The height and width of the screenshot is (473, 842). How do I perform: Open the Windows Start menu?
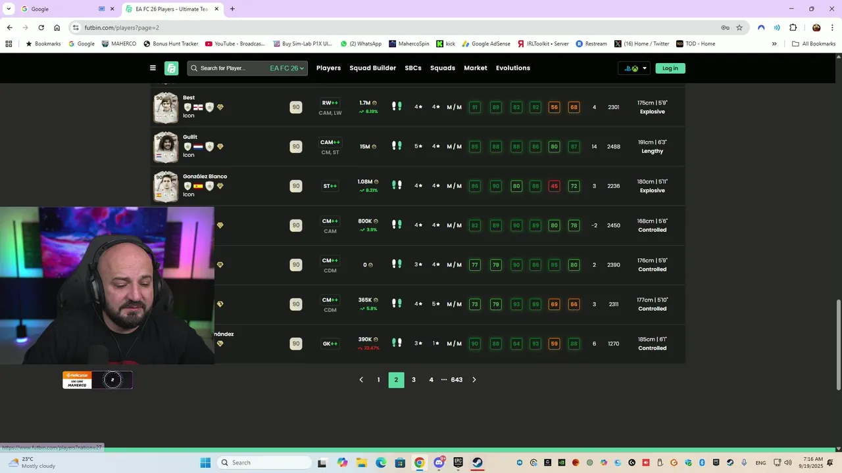[205, 462]
